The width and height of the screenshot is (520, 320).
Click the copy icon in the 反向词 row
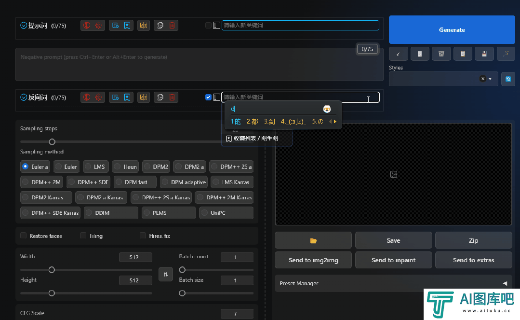click(160, 97)
